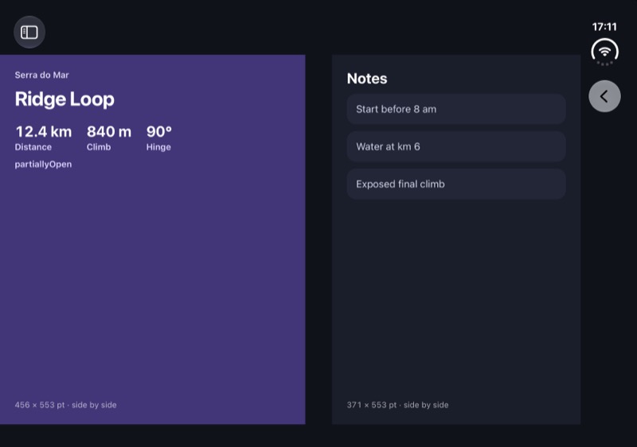Click the 'Distance' label
The height and width of the screenshot is (447, 637).
point(33,147)
